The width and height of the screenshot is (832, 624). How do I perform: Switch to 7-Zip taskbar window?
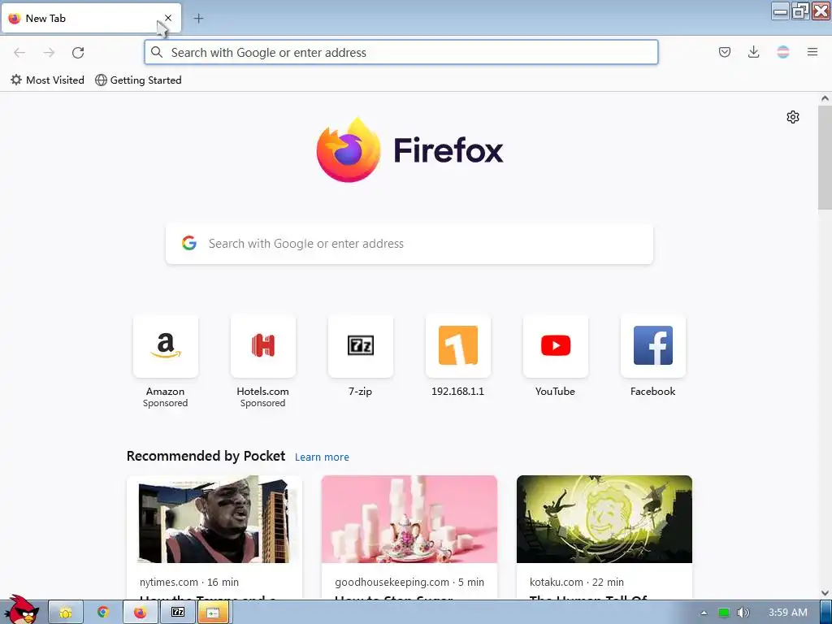point(178,613)
